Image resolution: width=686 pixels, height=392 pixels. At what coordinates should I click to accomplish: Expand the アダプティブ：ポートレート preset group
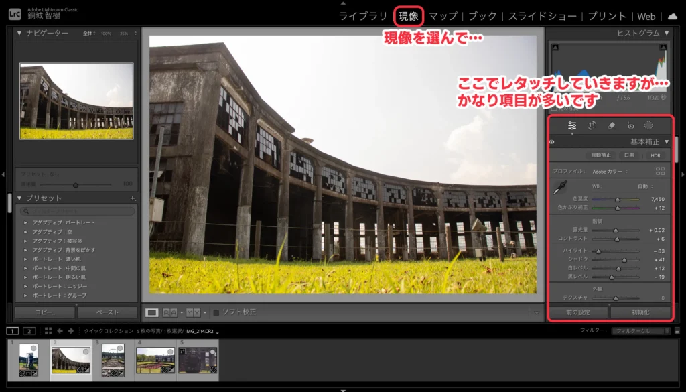(x=25, y=222)
